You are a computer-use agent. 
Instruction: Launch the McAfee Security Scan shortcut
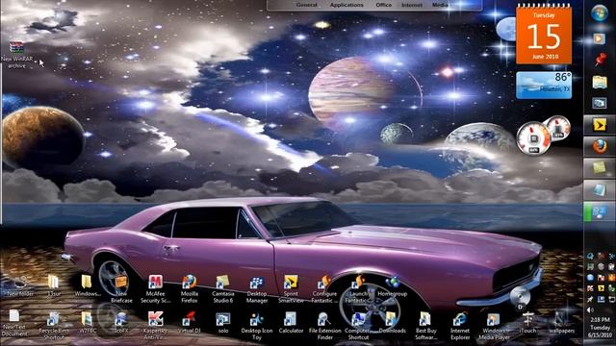point(155,289)
